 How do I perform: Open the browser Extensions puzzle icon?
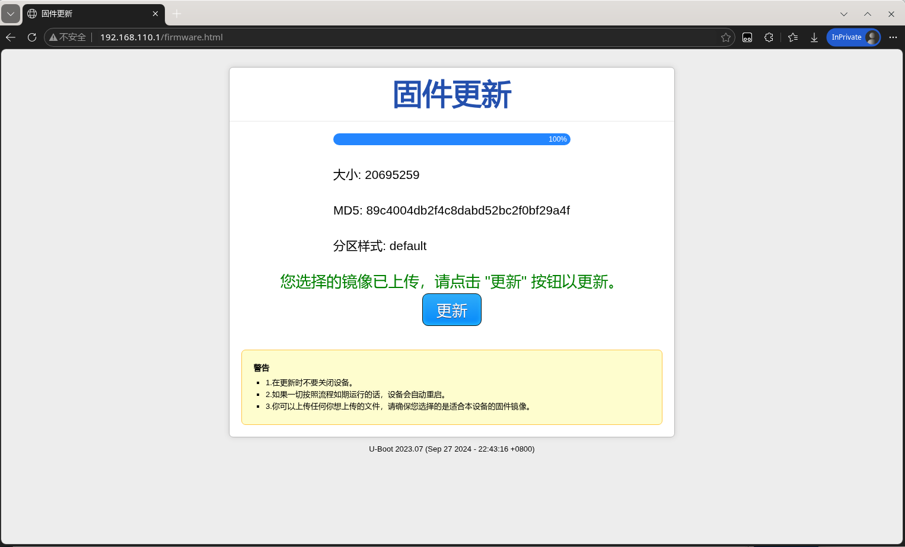[x=769, y=37]
